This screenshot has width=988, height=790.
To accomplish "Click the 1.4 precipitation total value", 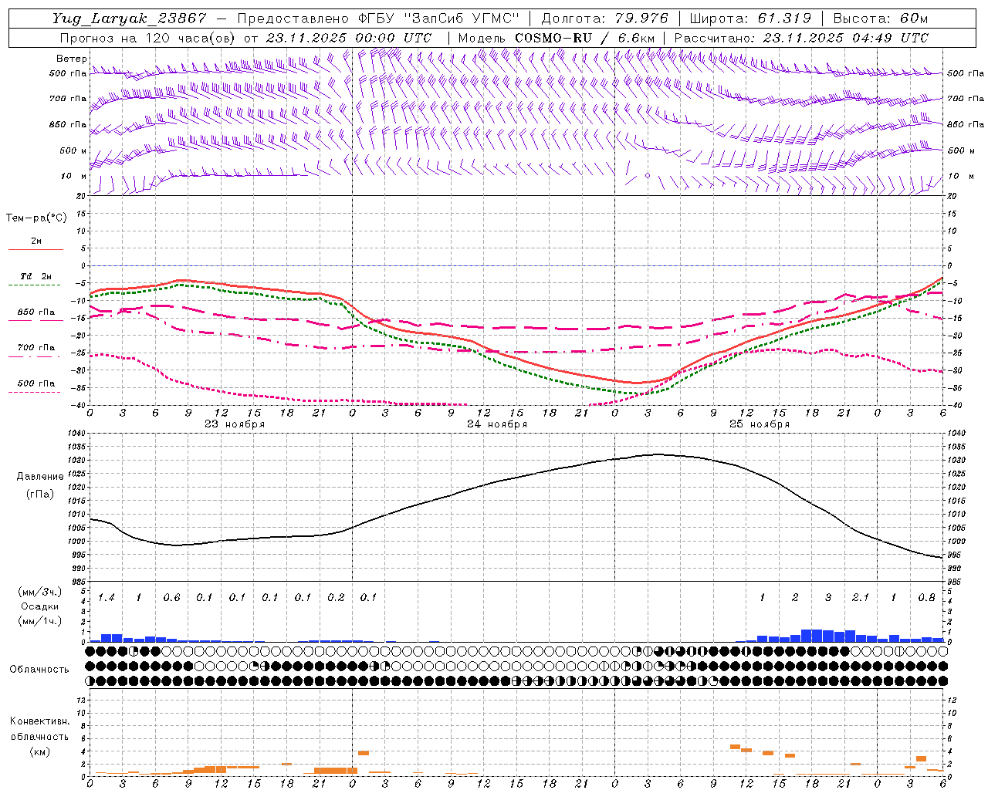I will click(x=107, y=598).
